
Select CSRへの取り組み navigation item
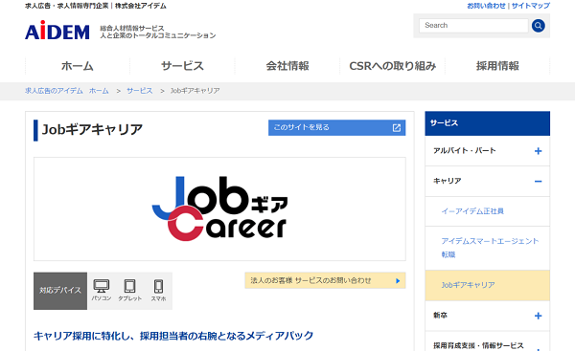pyautogui.click(x=392, y=66)
